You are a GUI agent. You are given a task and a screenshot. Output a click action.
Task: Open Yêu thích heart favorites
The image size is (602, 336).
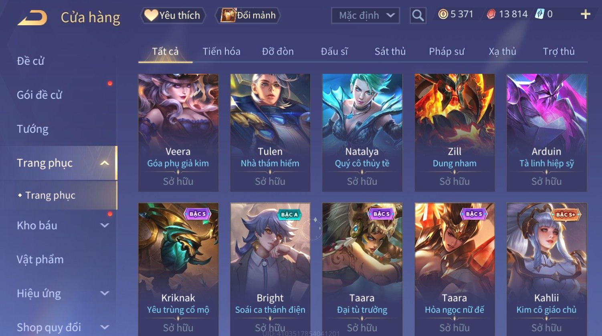pos(173,16)
